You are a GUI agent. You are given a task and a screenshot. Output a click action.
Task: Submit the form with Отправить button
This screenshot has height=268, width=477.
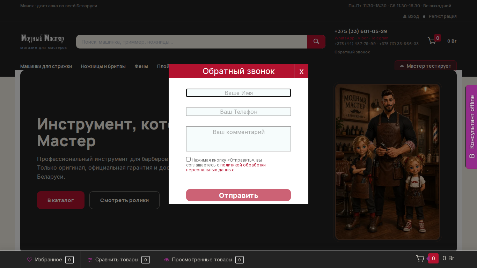point(239,195)
